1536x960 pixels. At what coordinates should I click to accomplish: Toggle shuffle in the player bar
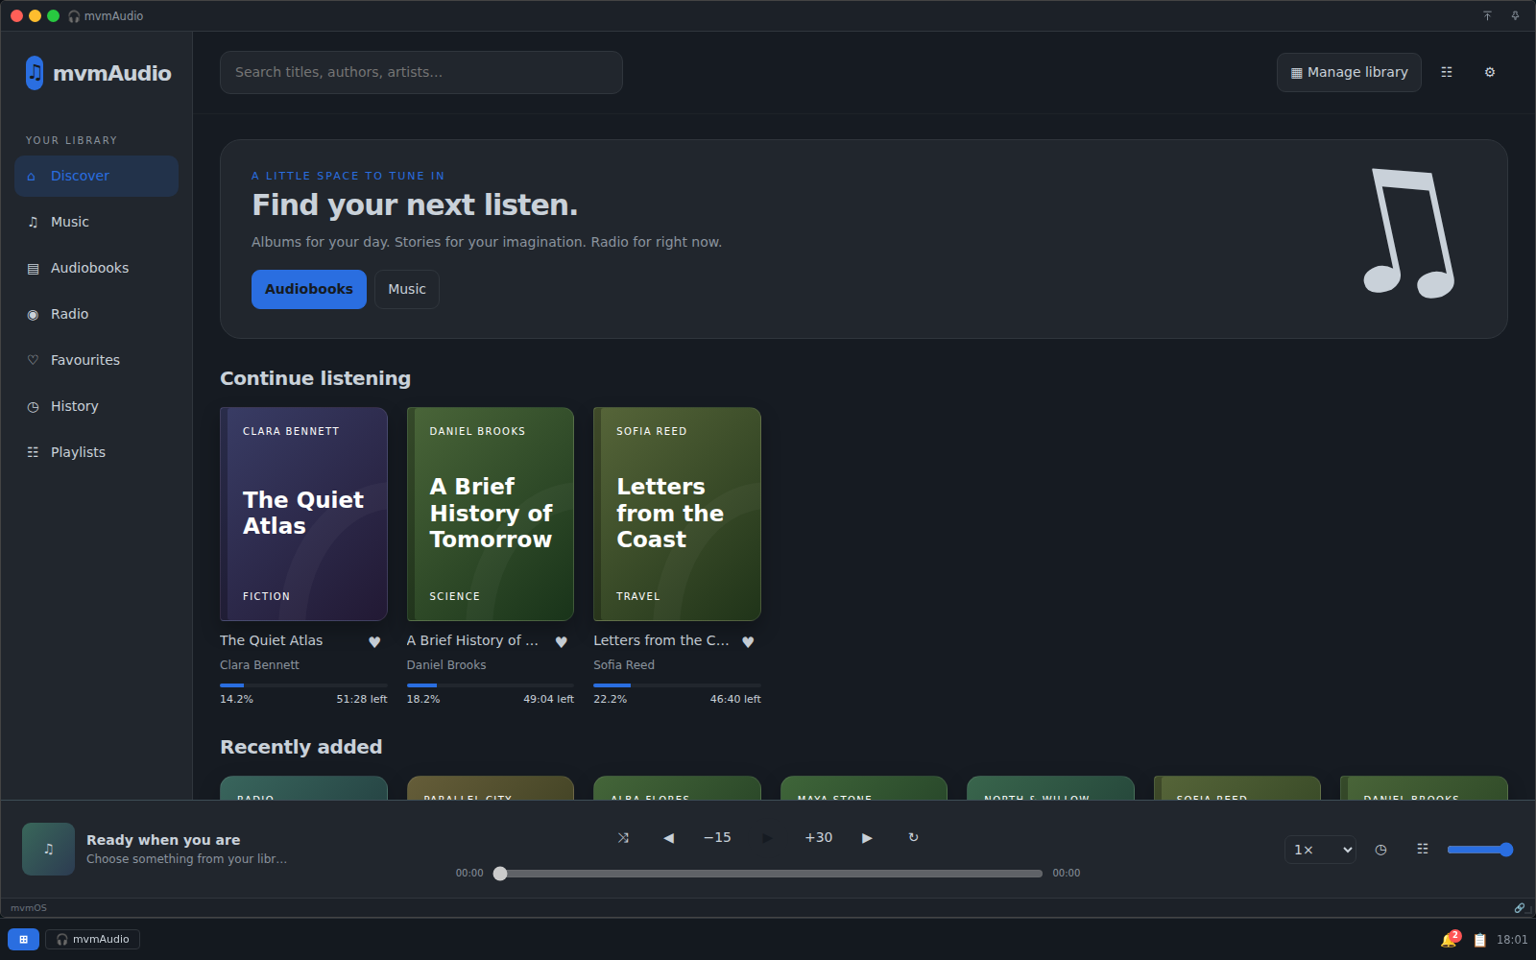pyautogui.click(x=623, y=838)
